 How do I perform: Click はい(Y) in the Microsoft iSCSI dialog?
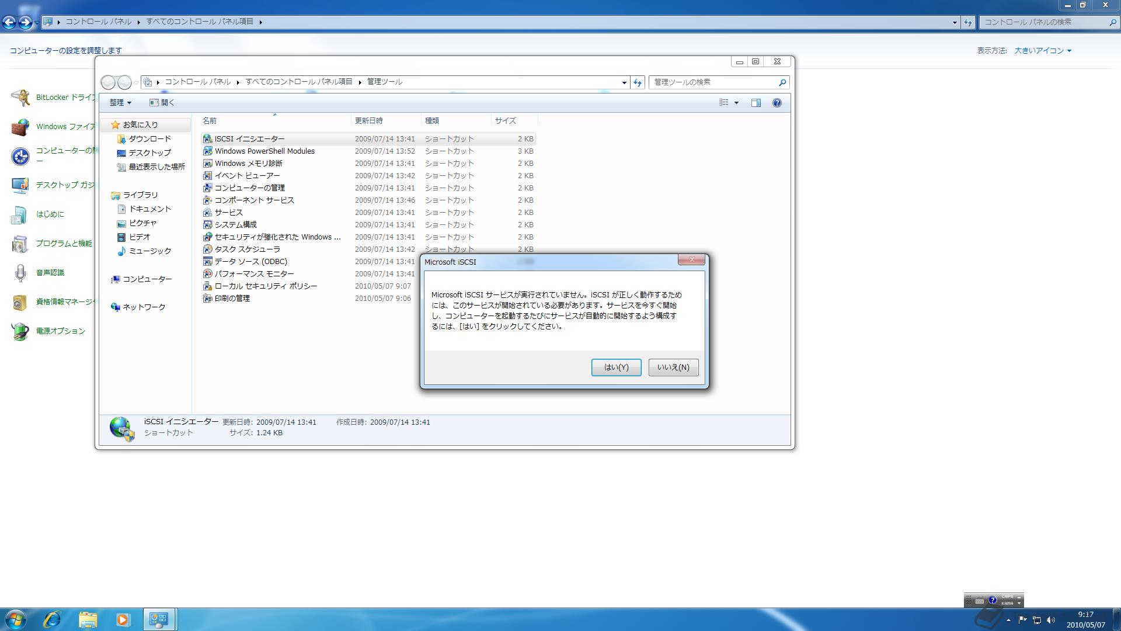[616, 367]
